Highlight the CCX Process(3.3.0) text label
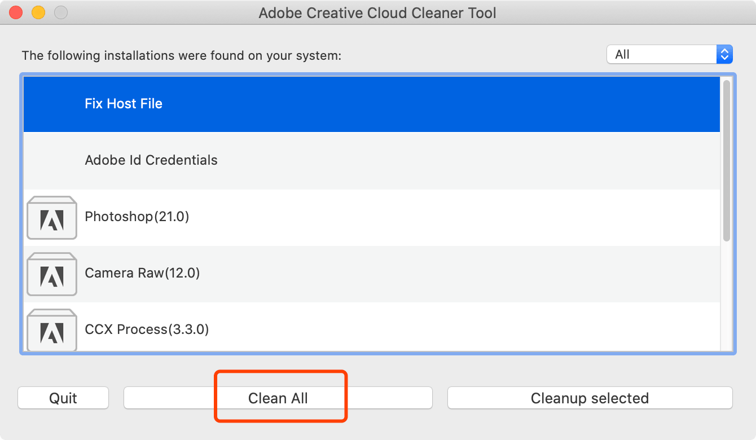Image resolution: width=756 pixels, height=440 pixels. [x=147, y=329]
